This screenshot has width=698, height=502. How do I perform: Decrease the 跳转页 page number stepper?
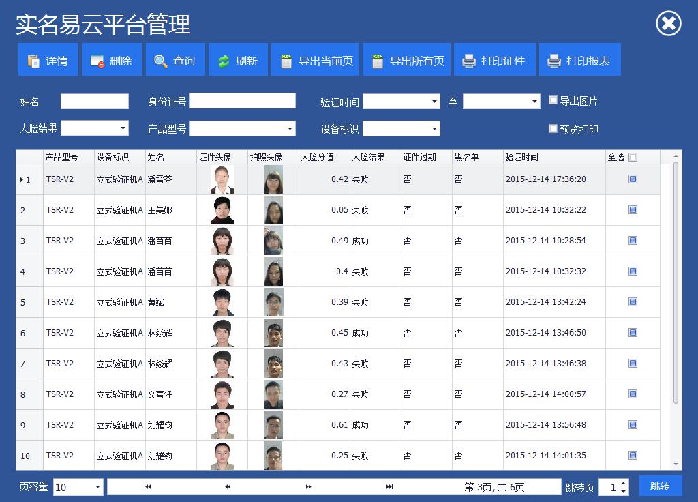pos(624,491)
